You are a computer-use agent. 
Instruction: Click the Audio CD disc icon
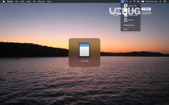126,6
